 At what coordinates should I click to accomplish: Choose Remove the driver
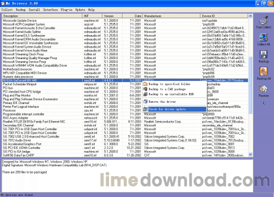[x=175, y=102]
